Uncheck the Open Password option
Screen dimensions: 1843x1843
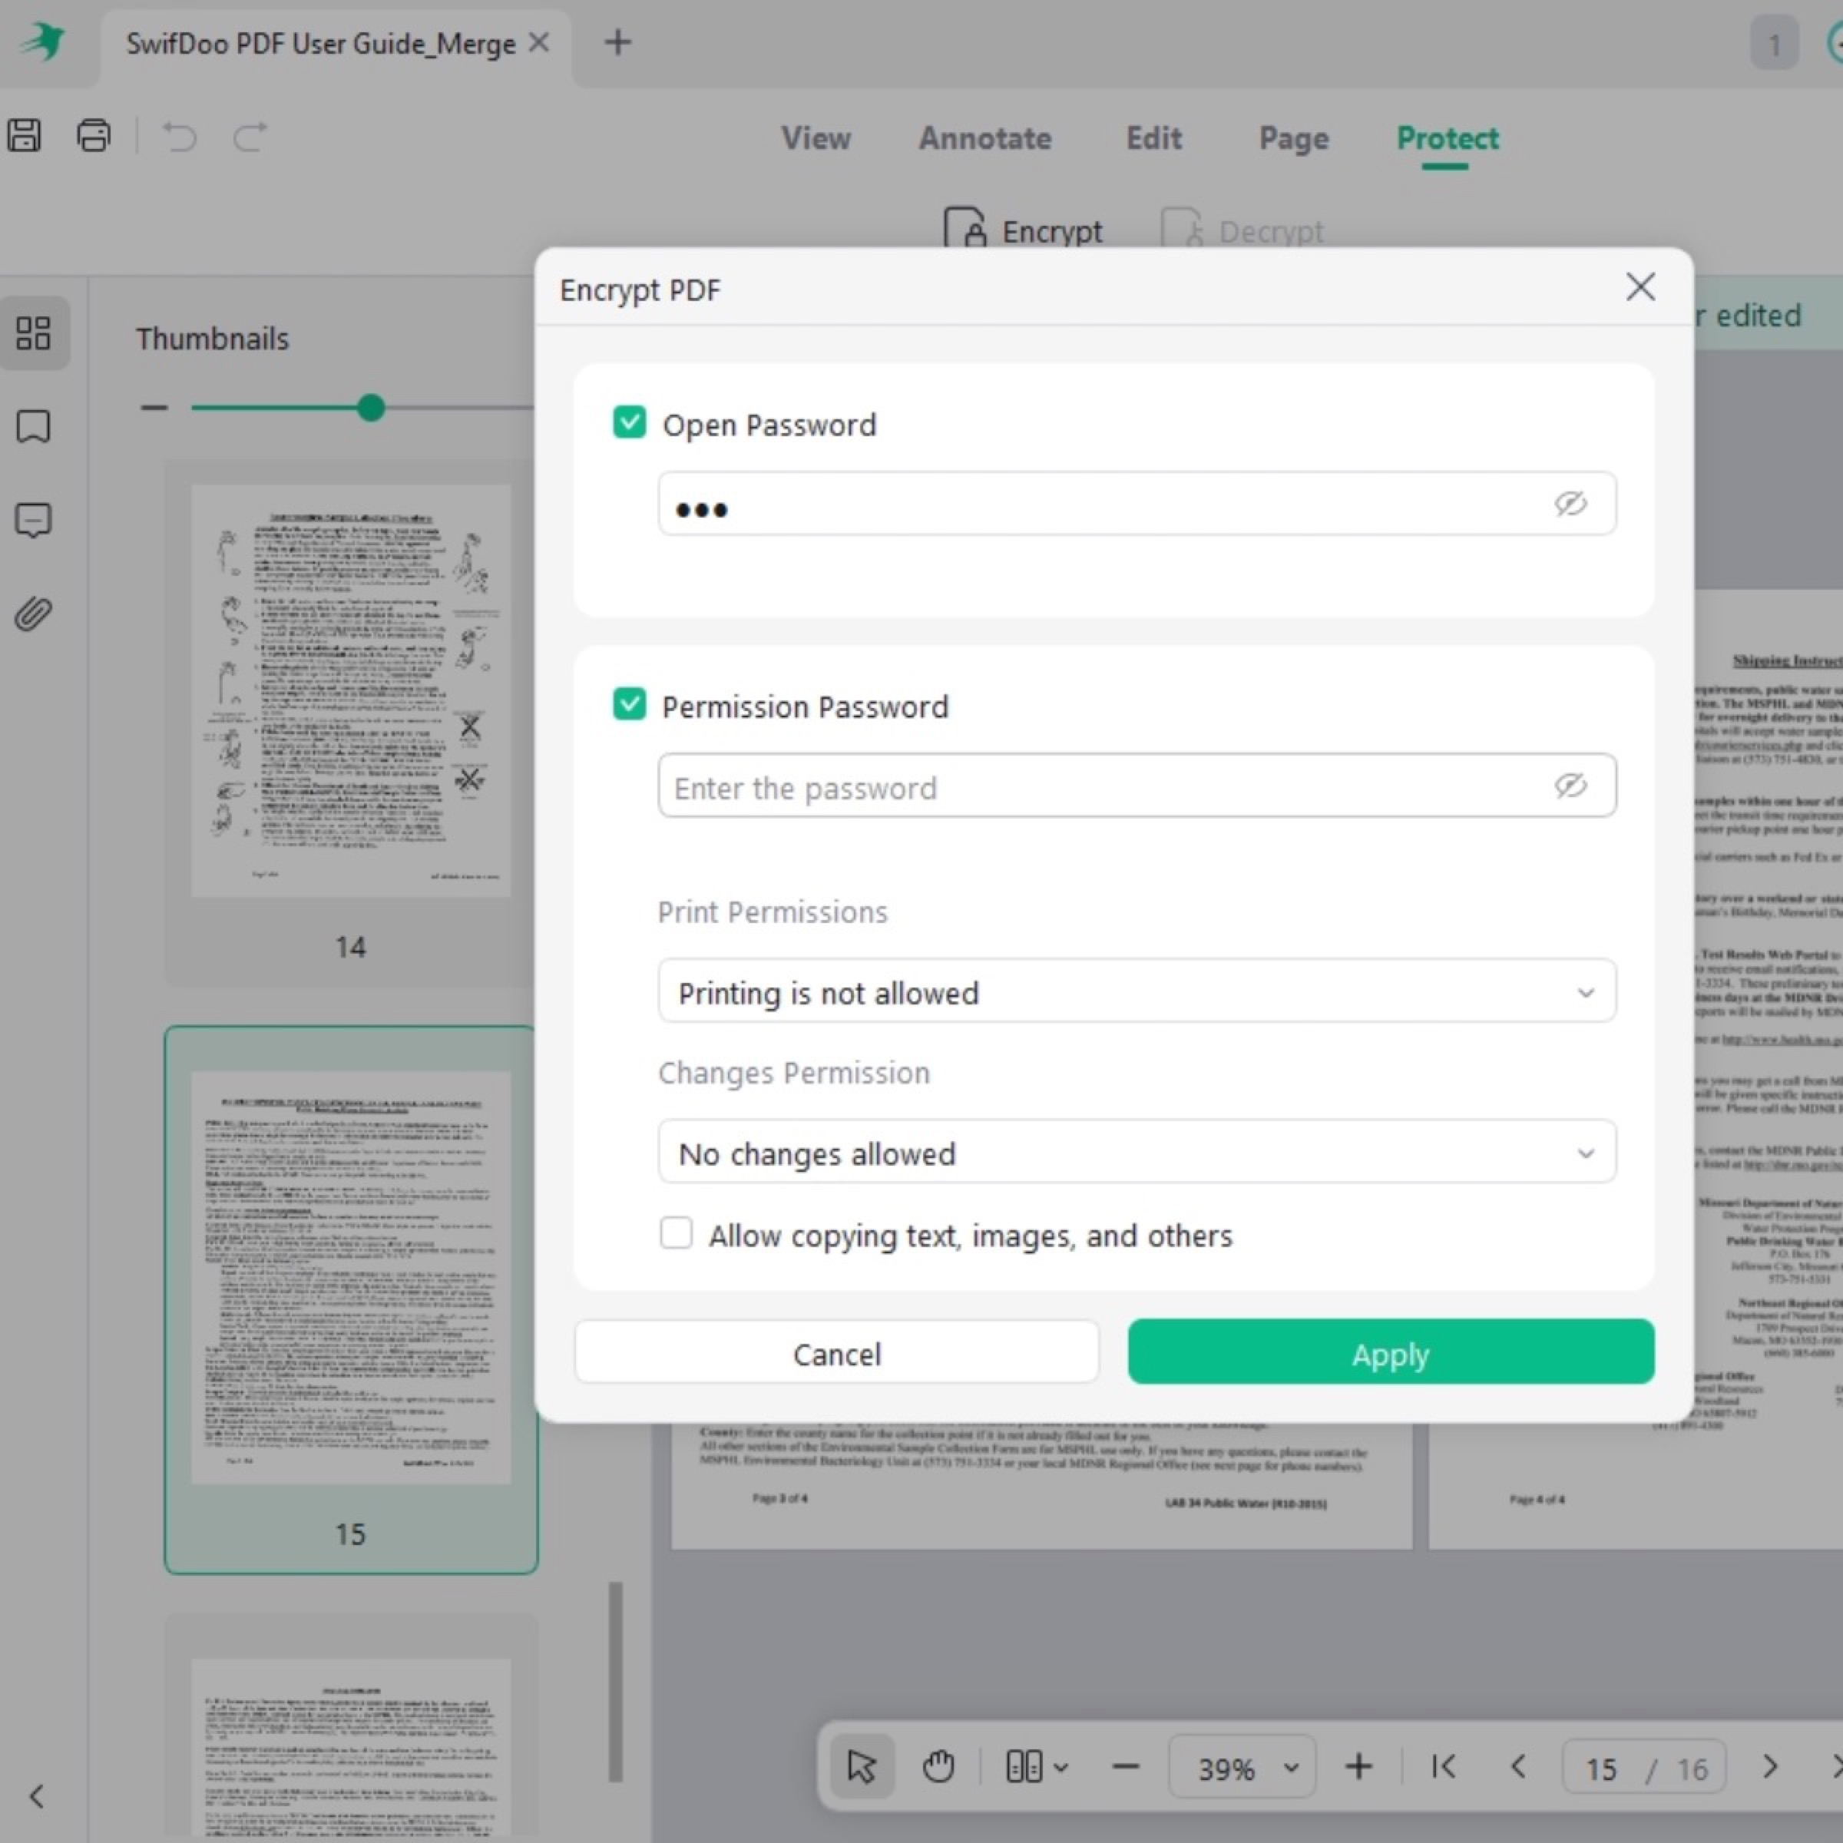pos(629,421)
